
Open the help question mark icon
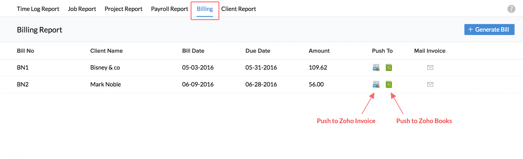(x=511, y=9)
